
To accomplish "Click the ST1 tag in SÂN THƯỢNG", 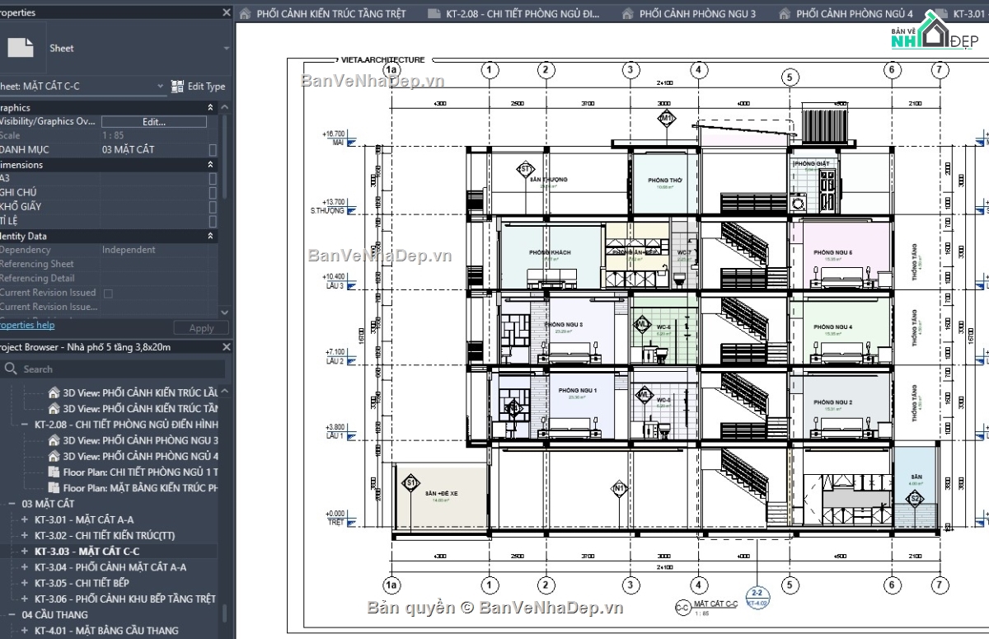I will point(525,170).
